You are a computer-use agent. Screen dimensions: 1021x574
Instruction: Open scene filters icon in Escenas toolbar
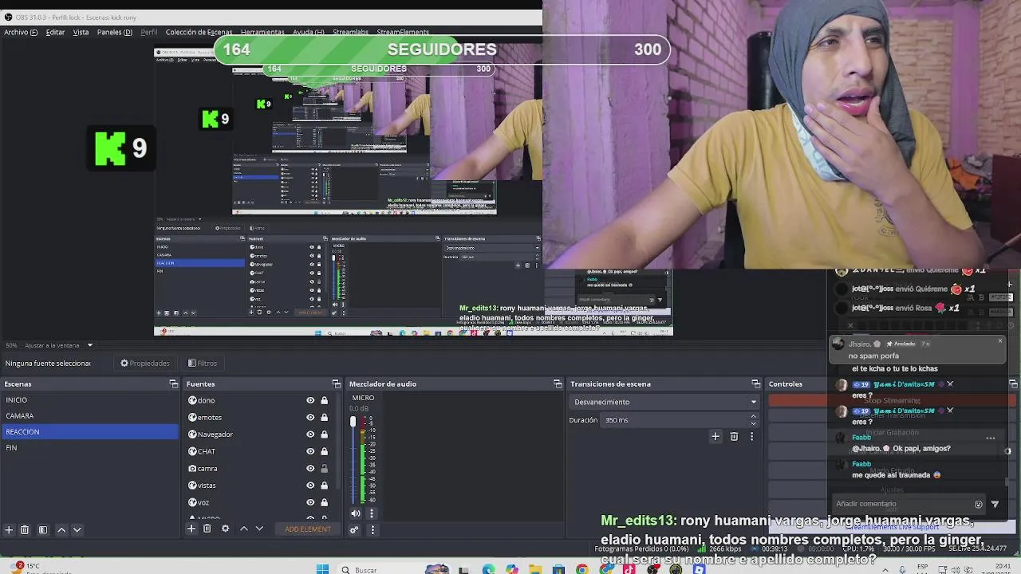pyautogui.click(x=43, y=529)
